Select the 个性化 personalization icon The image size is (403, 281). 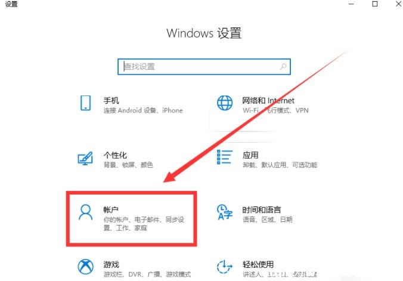point(85,158)
